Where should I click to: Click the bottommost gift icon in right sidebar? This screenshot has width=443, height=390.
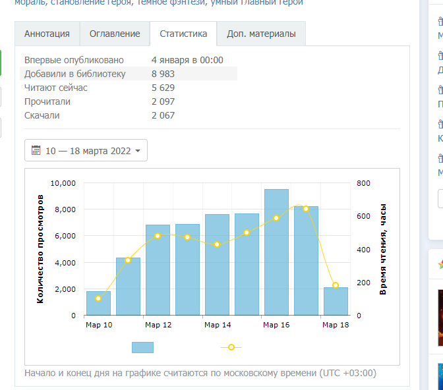coord(440,158)
